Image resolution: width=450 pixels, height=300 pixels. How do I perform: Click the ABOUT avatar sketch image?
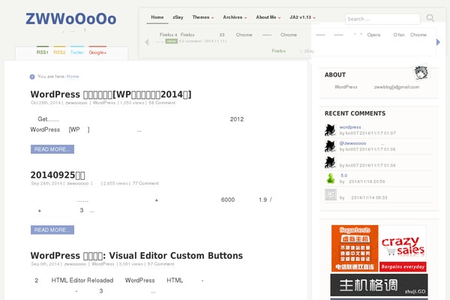click(x=421, y=73)
